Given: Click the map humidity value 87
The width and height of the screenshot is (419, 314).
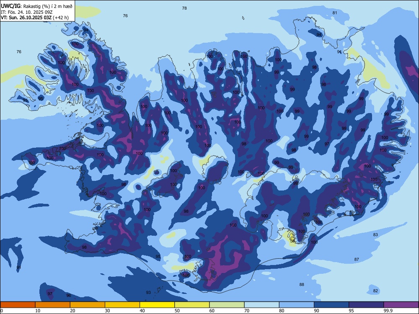Looking at the screenshot, I should (357, 259).
